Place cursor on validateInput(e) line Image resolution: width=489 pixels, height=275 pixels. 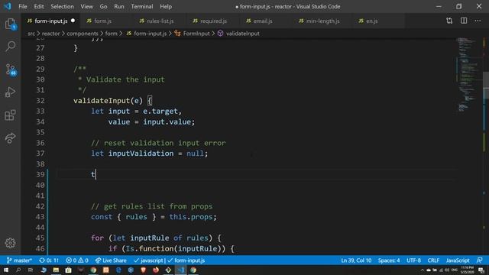tap(112, 101)
